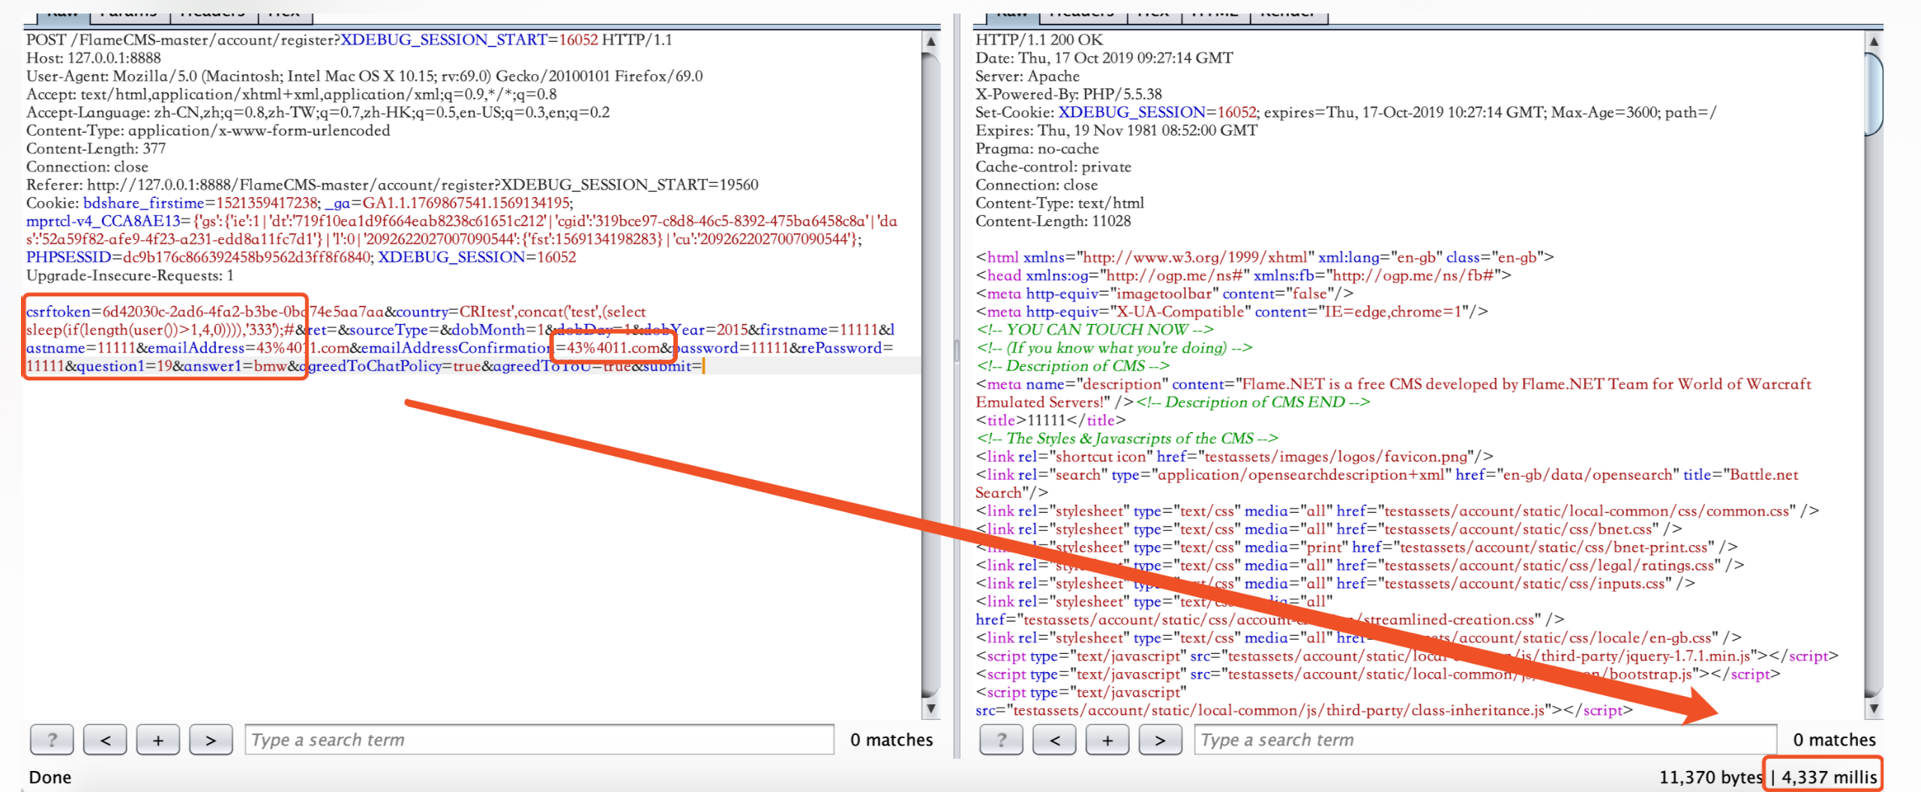Click the html xmlns opening tag line
This screenshot has width=1921, height=792.
[1264, 257]
